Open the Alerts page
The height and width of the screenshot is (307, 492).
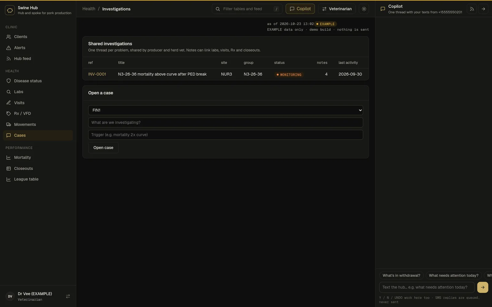coord(38,48)
